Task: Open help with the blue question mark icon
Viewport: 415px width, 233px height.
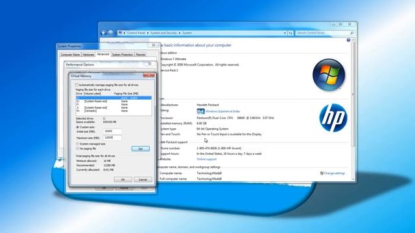Action: click(x=348, y=40)
